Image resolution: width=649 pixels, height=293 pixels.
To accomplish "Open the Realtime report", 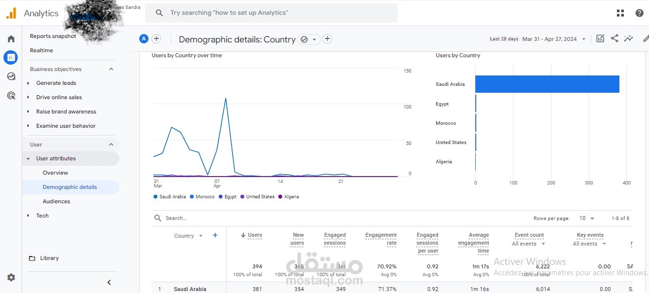I will point(41,50).
